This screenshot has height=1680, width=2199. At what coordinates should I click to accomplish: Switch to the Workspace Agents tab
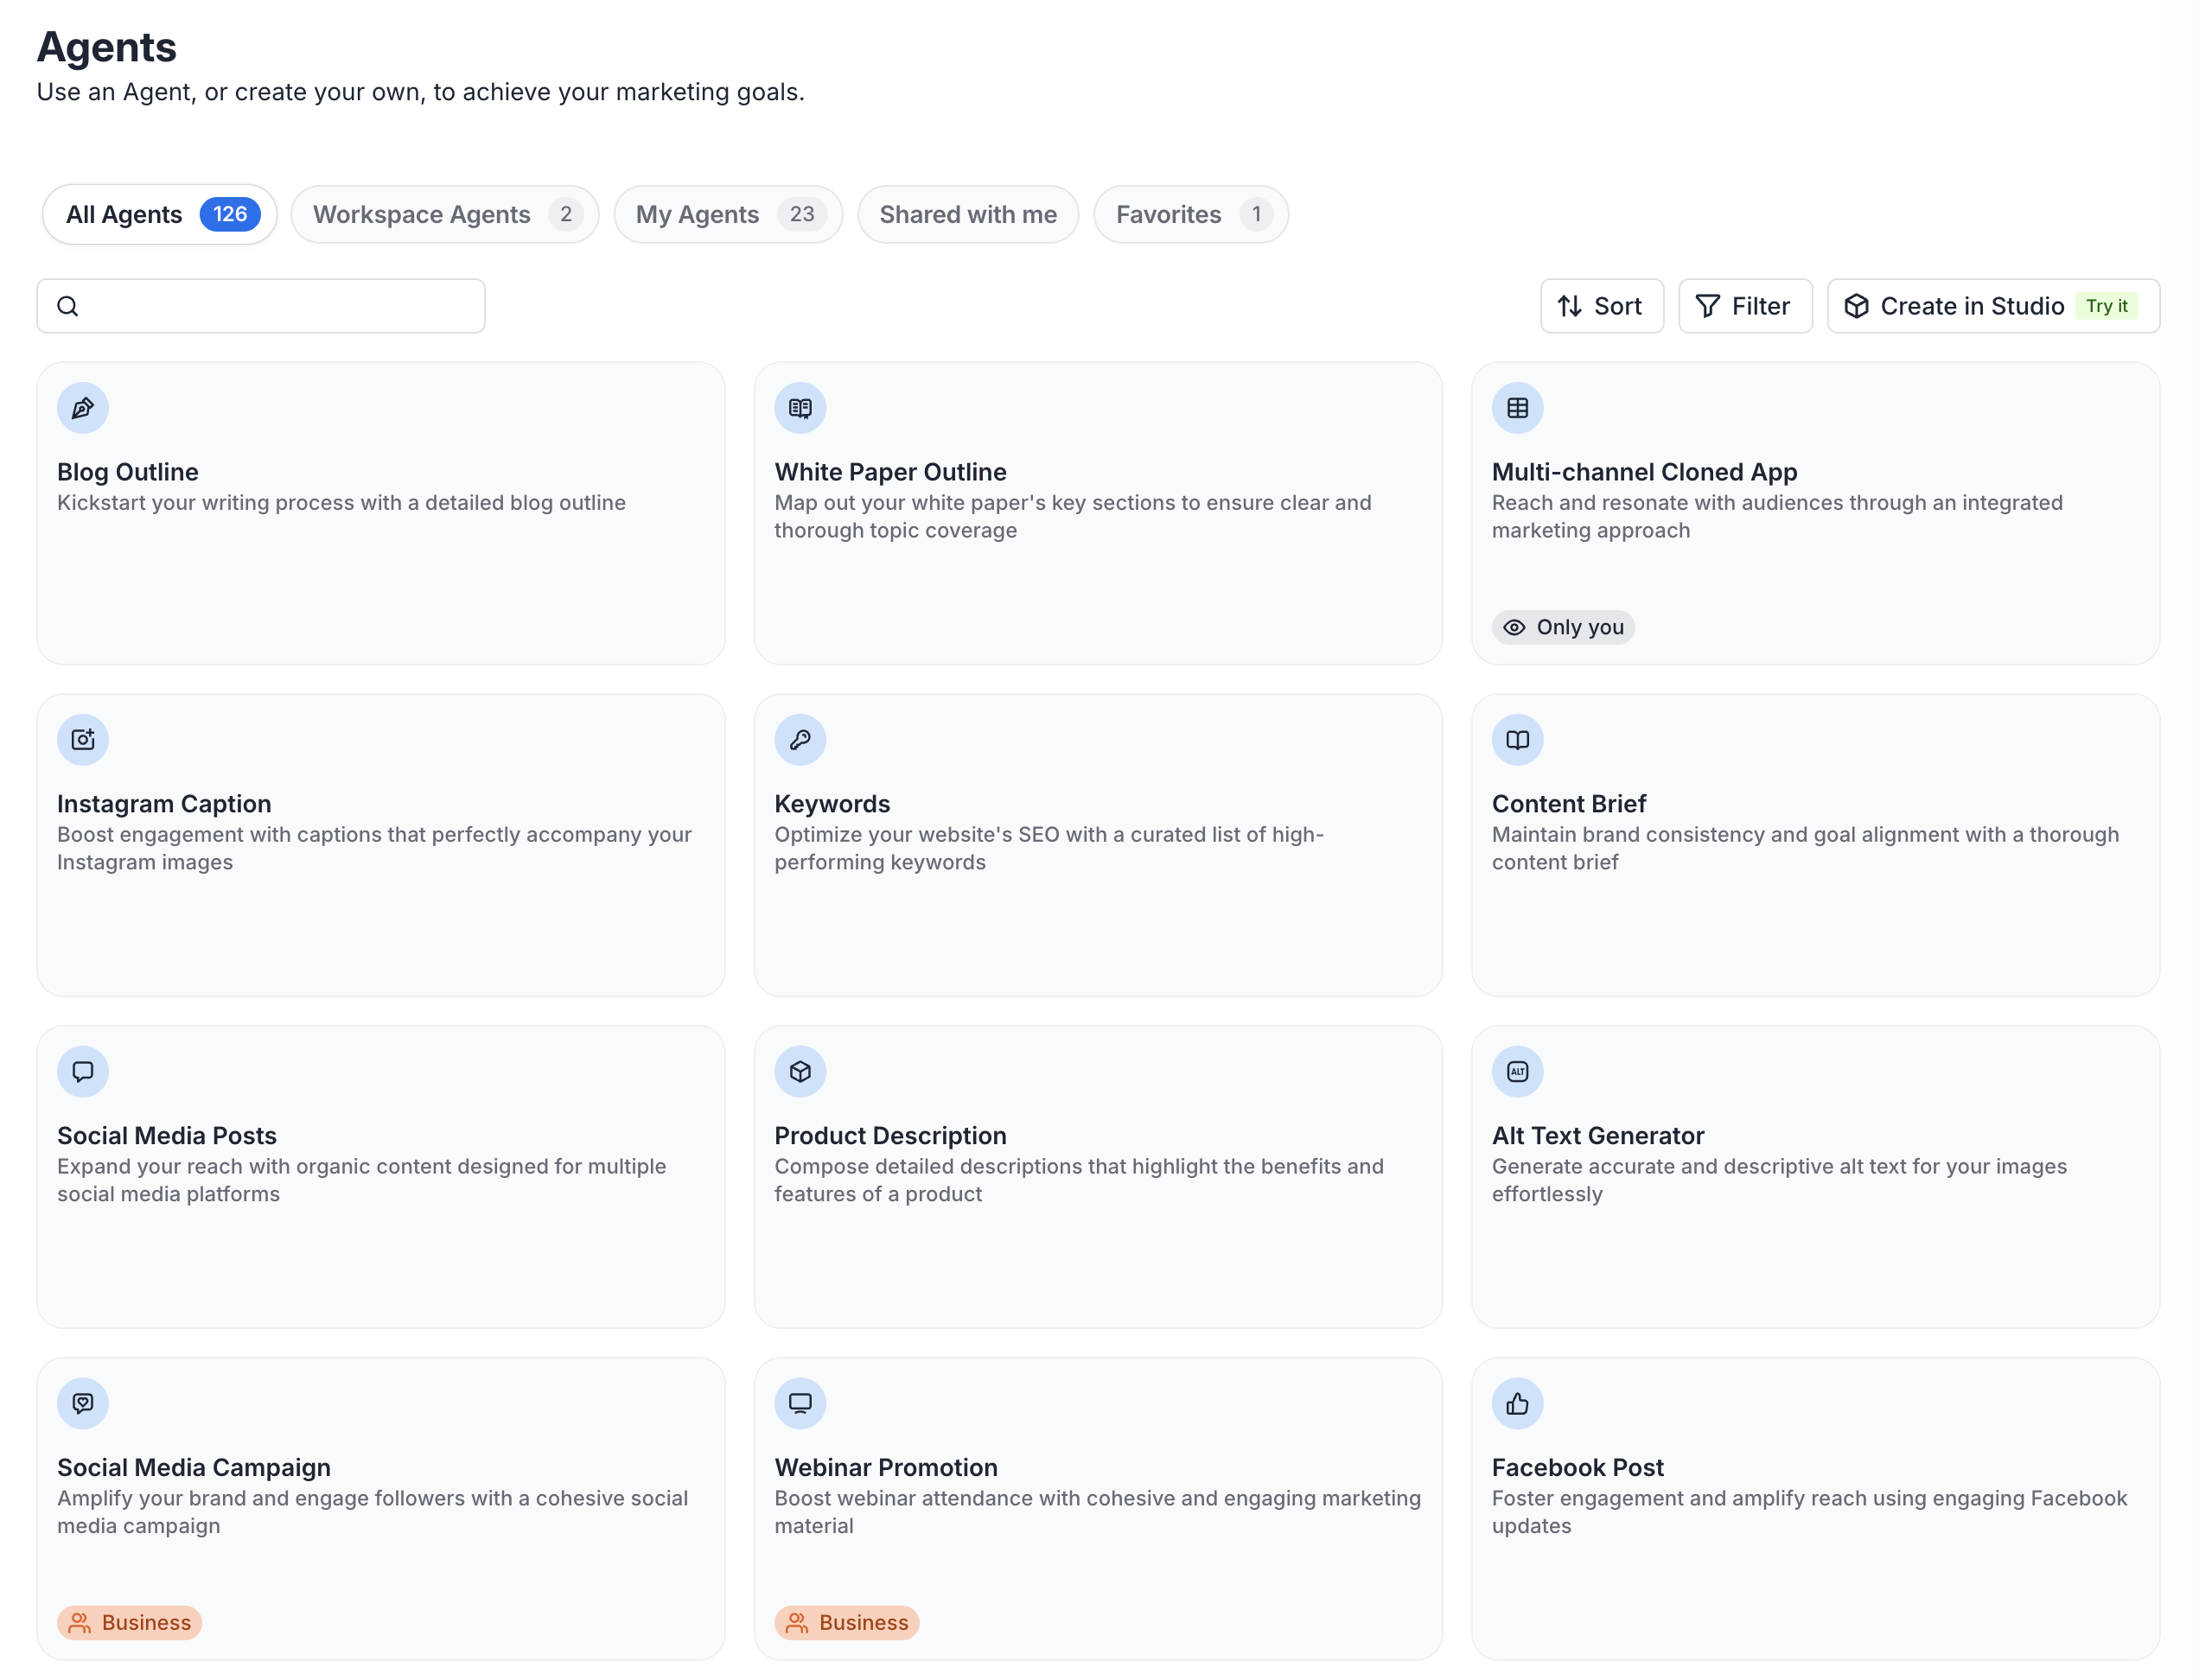click(x=444, y=214)
